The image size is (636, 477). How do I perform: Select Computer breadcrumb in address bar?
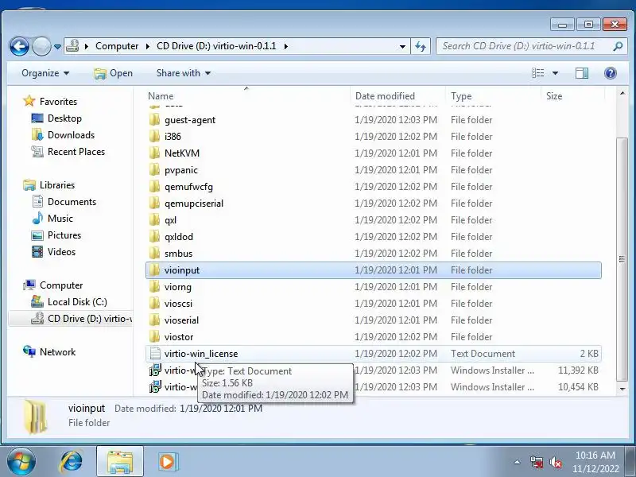pos(117,46)
